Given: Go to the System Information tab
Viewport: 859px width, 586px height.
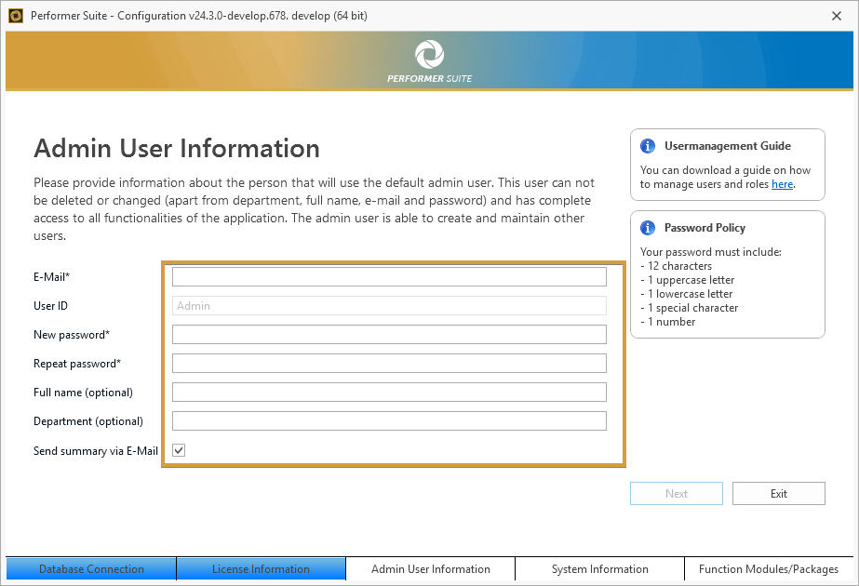Looking at the screenshot, I should tap(599, 569).
